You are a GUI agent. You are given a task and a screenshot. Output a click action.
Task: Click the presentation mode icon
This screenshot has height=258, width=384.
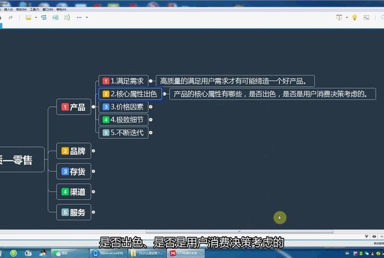[x=339, y=18]
